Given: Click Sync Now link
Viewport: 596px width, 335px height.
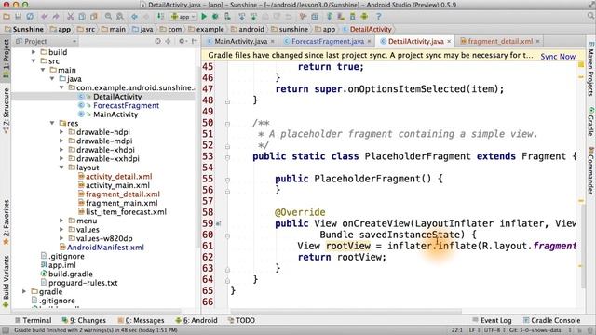Looking at the screenshot, I should (x=558, y=57).
